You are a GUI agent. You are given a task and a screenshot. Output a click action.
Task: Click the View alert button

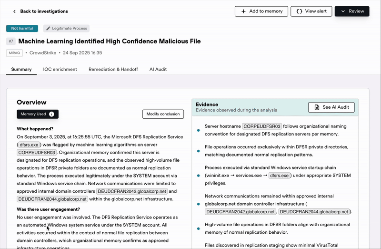click(x=311, y=11)
